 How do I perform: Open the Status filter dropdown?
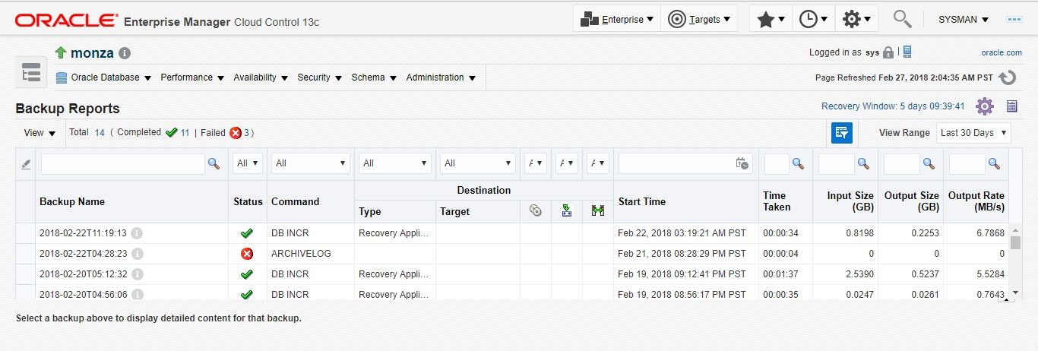coord(248,163)
